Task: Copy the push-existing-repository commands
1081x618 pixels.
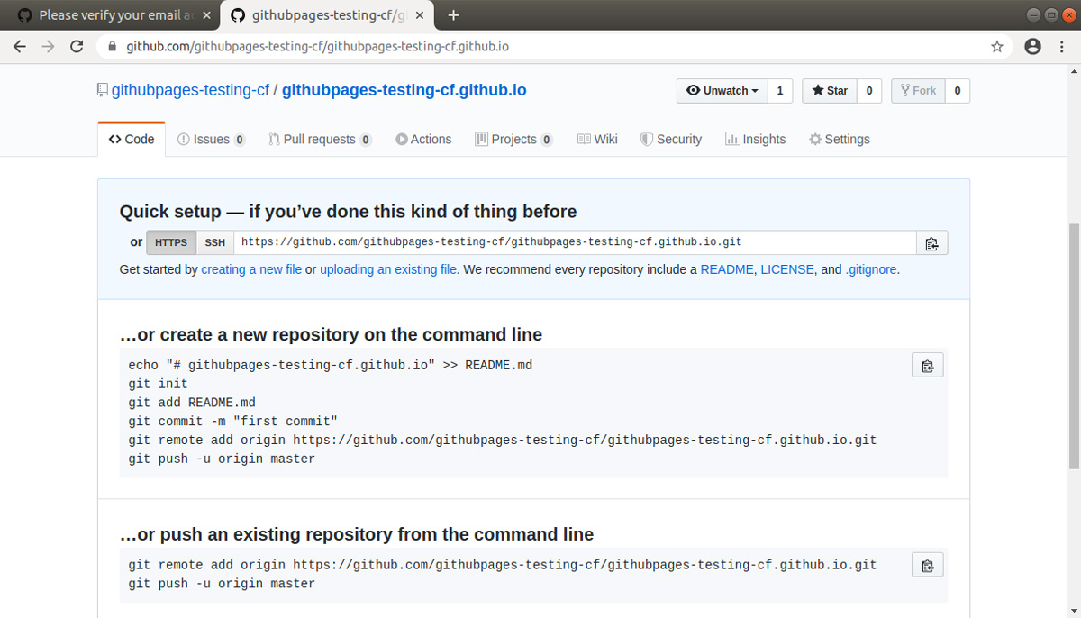Action: pos(927,565)
